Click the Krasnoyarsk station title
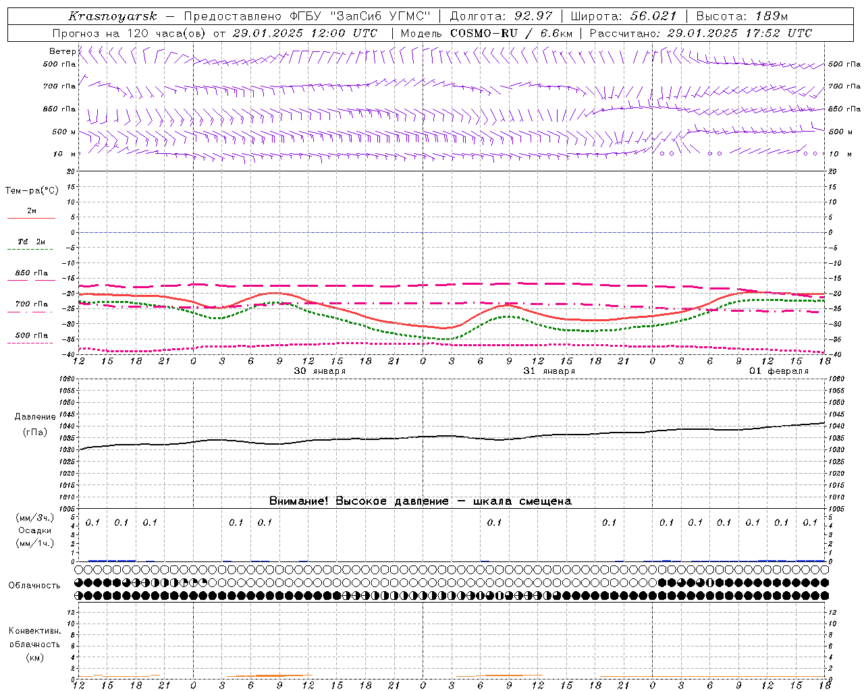The image size is (864, 691). click(113, 16)
